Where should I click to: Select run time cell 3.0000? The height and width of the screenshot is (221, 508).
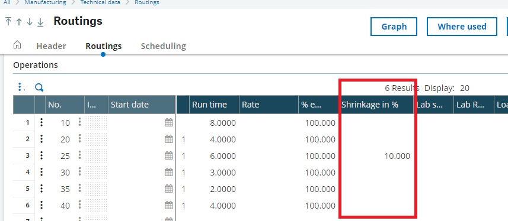coord(214,173)
